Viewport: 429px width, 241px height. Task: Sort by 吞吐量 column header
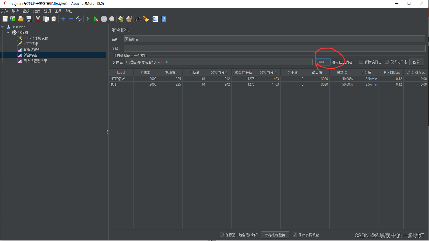point(366,73)
